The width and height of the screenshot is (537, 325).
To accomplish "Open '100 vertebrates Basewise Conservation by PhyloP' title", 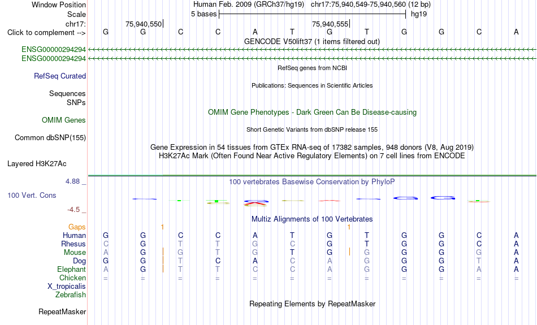I will (312, 182).
